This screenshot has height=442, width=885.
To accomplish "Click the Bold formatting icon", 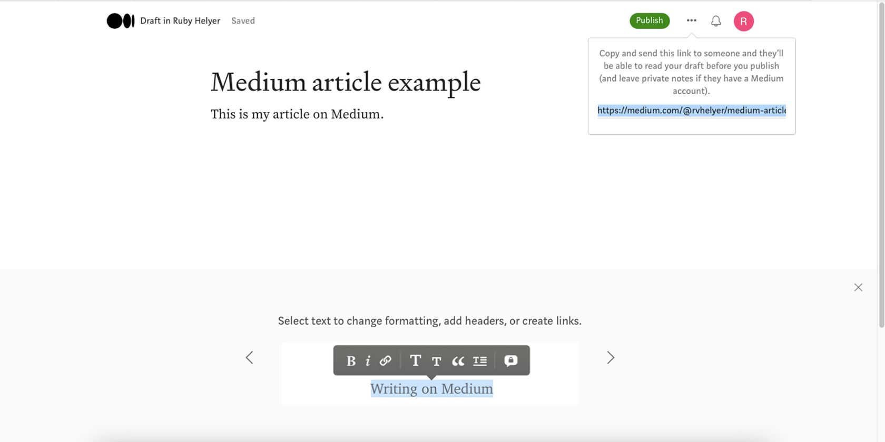I will pos(351,361).
